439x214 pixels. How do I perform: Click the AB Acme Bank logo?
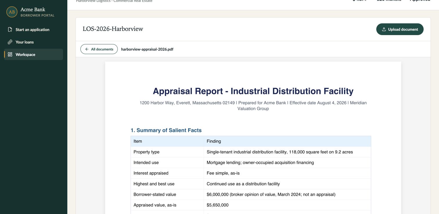coord(12,12)
